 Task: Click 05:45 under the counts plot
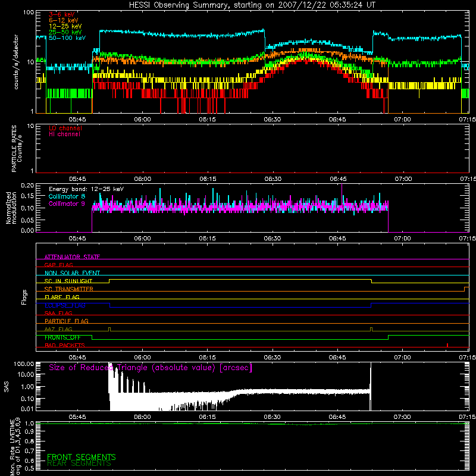coord(77,120)
